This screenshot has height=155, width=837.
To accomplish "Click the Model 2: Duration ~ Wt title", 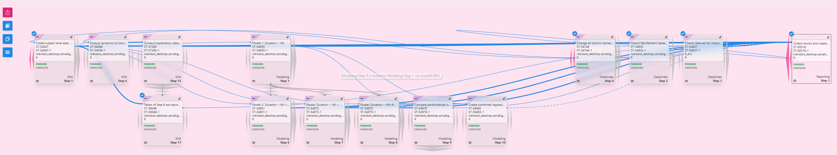I will (270, 105).
